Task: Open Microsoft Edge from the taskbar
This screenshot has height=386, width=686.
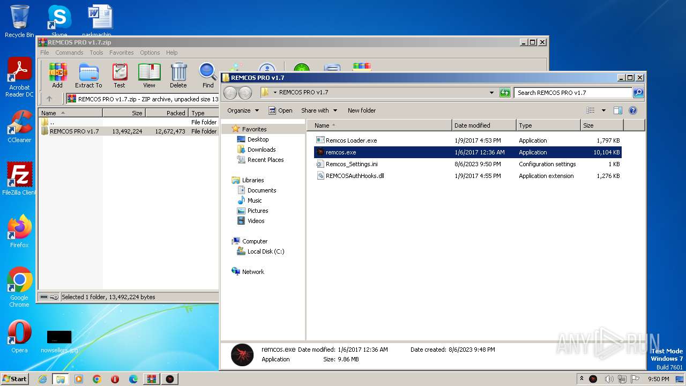Action: 133,379
